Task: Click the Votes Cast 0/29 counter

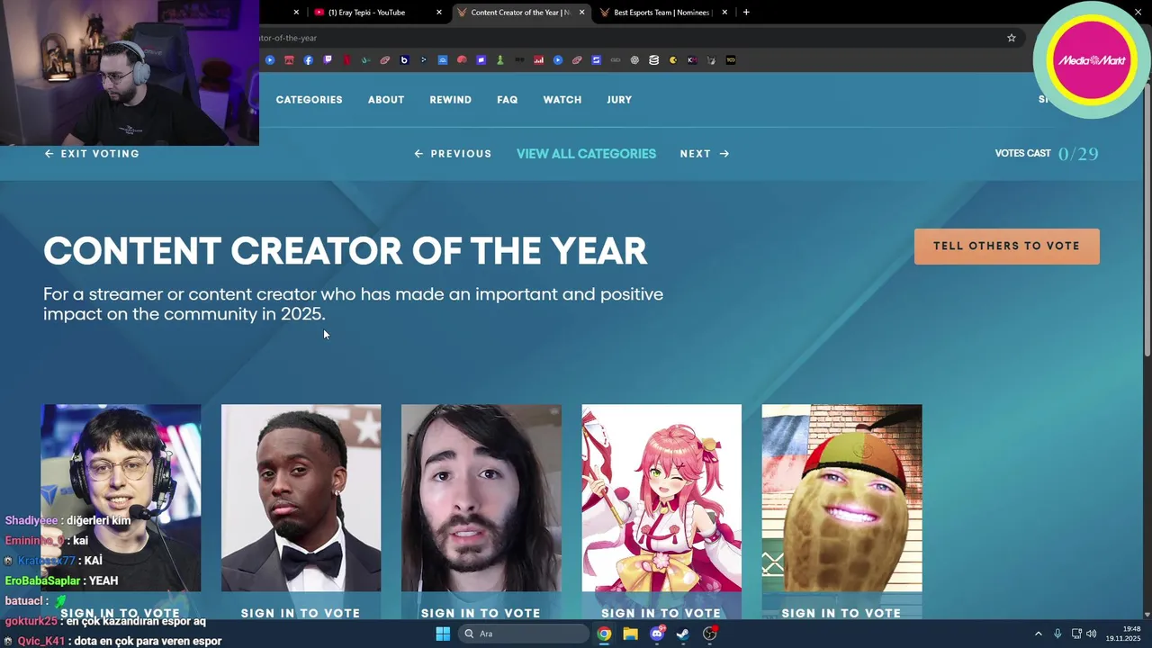Action: pyautogui.click(x=1047, y=154)
